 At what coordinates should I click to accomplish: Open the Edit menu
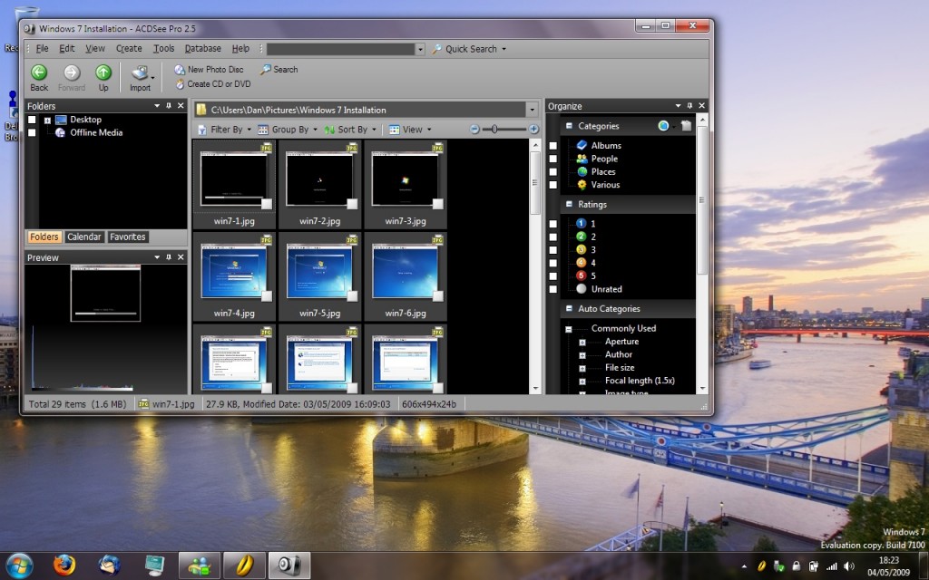click(x=67, y=49)
